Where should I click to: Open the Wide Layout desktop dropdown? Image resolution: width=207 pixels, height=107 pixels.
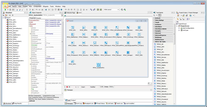118,10
